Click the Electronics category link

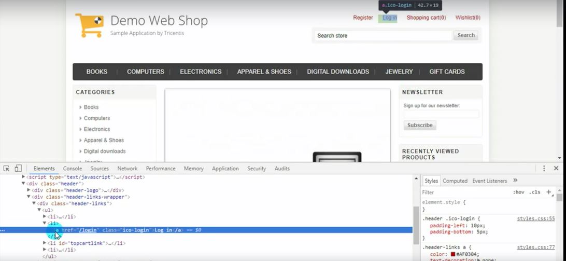pyautogui.click(x=97, y=129)
